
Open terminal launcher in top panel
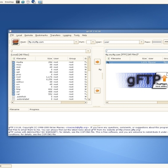[x=18, y=2]
